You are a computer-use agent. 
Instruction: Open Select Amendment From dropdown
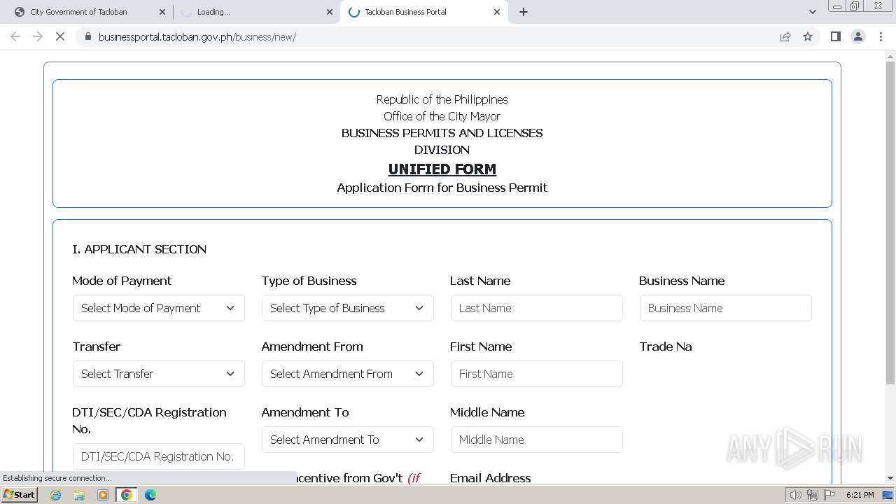[348, 374]
